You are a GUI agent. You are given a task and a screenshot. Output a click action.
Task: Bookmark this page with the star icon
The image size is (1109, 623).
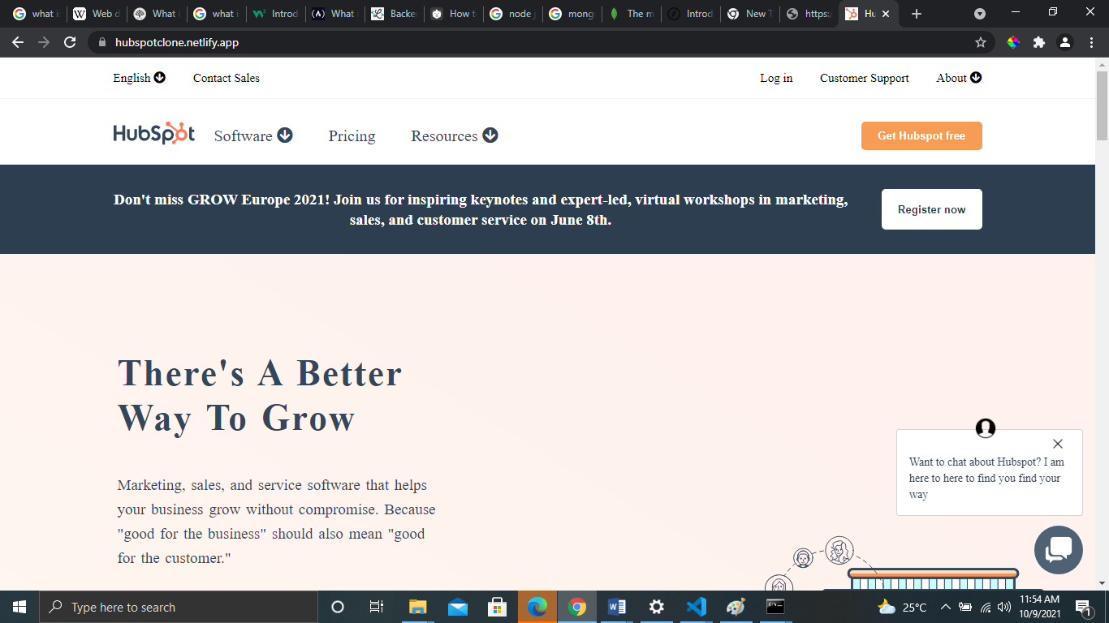(x=980, y=42)
